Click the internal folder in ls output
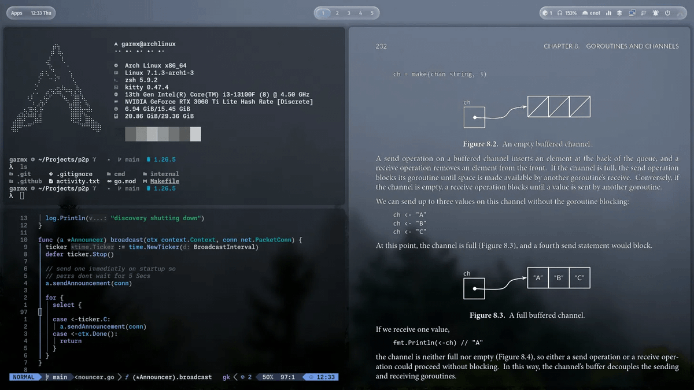The height and width of the screenshot is (390, 694). tap(164, 174)
